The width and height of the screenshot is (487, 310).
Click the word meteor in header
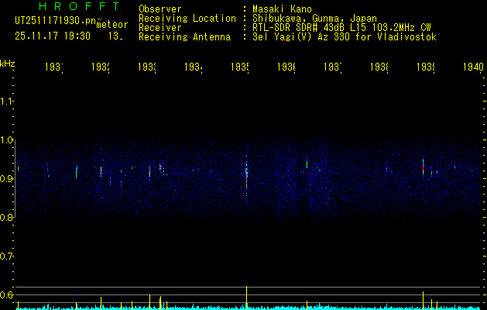pos(112,25)
